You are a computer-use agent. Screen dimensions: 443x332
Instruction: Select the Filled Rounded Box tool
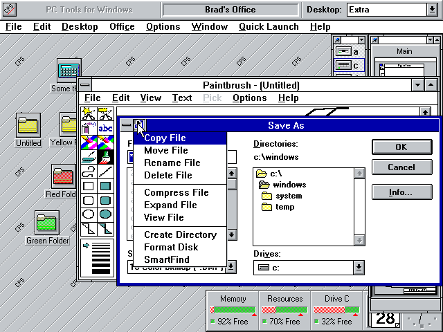pyautogui.click(x=106, y=200)
